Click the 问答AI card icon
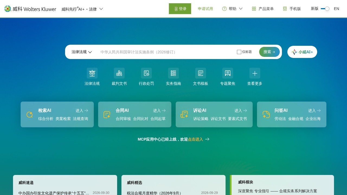This screenshot has height=195, width=347. click(266, 115)
